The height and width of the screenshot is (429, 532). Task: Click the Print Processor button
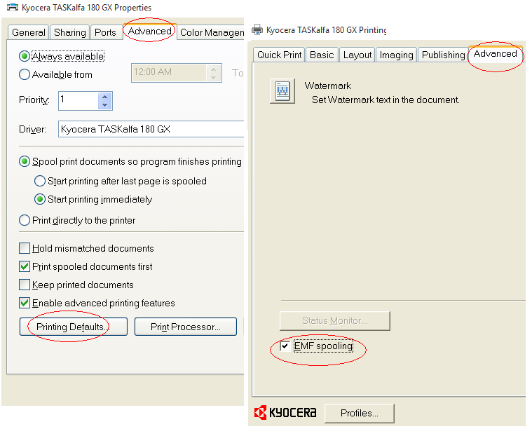tap(186, 327)
